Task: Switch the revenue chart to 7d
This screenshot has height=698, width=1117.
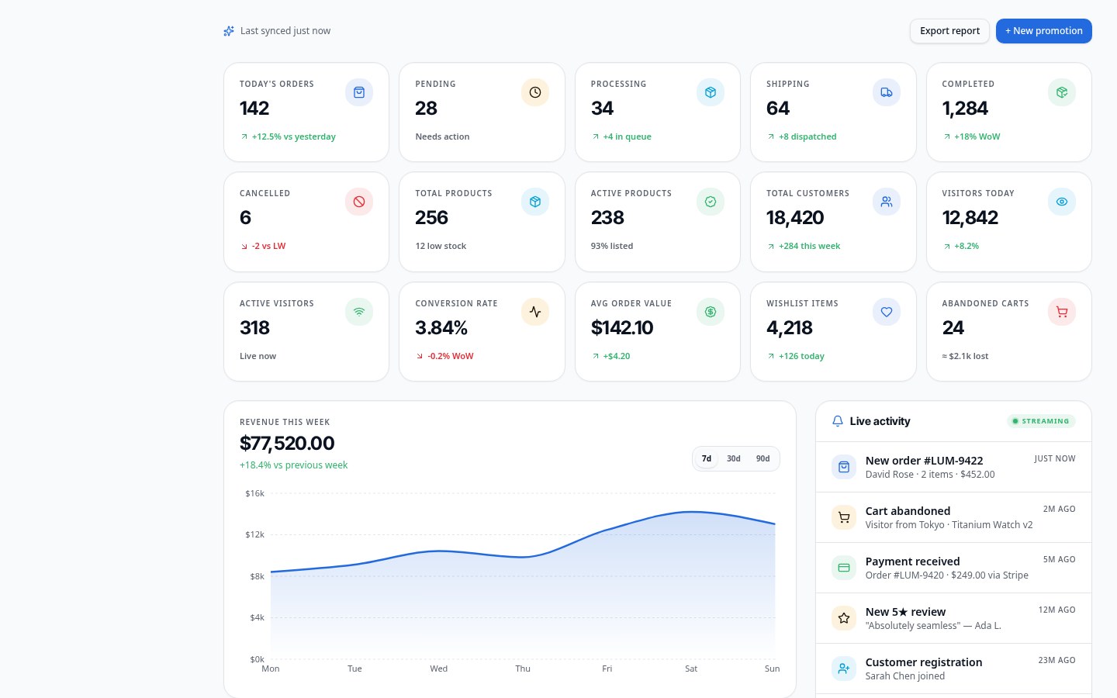Action: coord(707,458)
